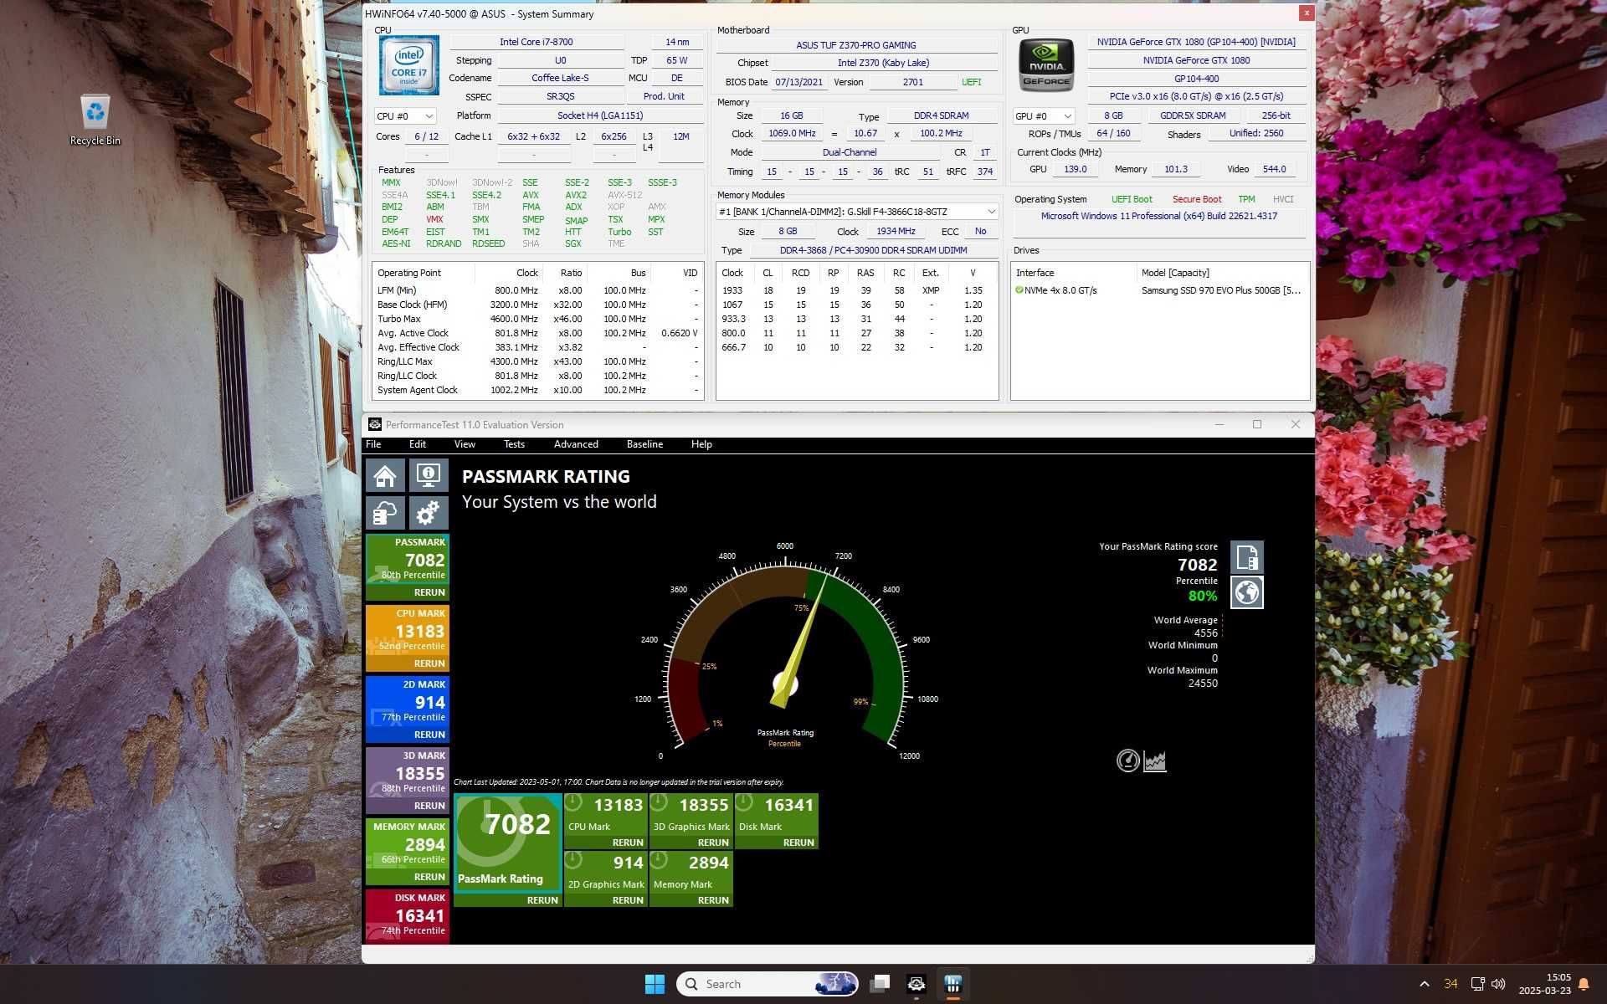Open the memory module BANK 1 dropdown
Viewport: 1607px width, 1004px height.
point(857,212)
